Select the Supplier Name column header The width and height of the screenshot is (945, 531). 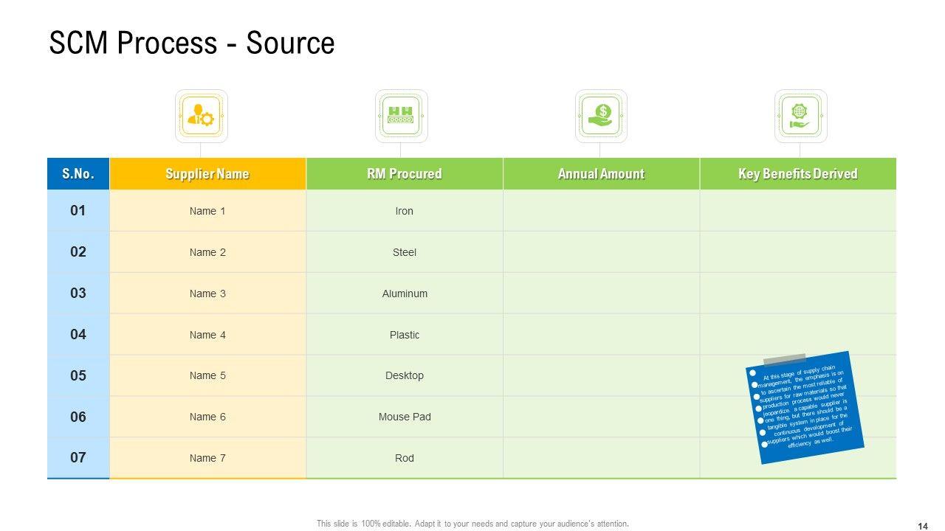coord(207,174)
